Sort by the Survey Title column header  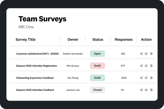click(x=26, y=40)
